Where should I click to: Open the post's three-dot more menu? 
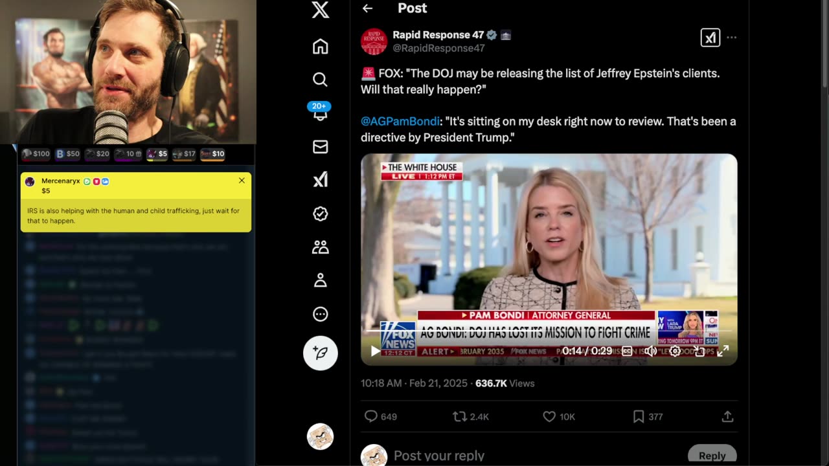(732, 38)
